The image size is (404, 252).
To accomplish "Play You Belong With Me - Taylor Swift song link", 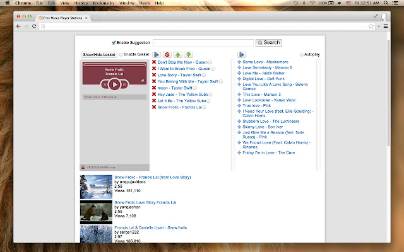I will 188,81.
